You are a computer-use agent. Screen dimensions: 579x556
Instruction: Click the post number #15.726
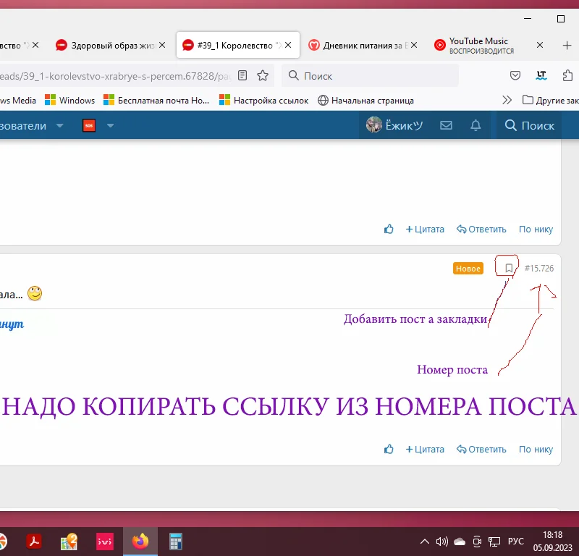point(538,268)
